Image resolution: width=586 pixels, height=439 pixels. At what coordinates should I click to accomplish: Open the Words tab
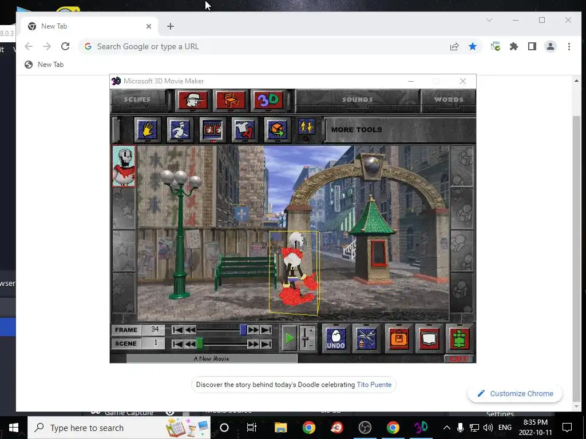point(449,99)
